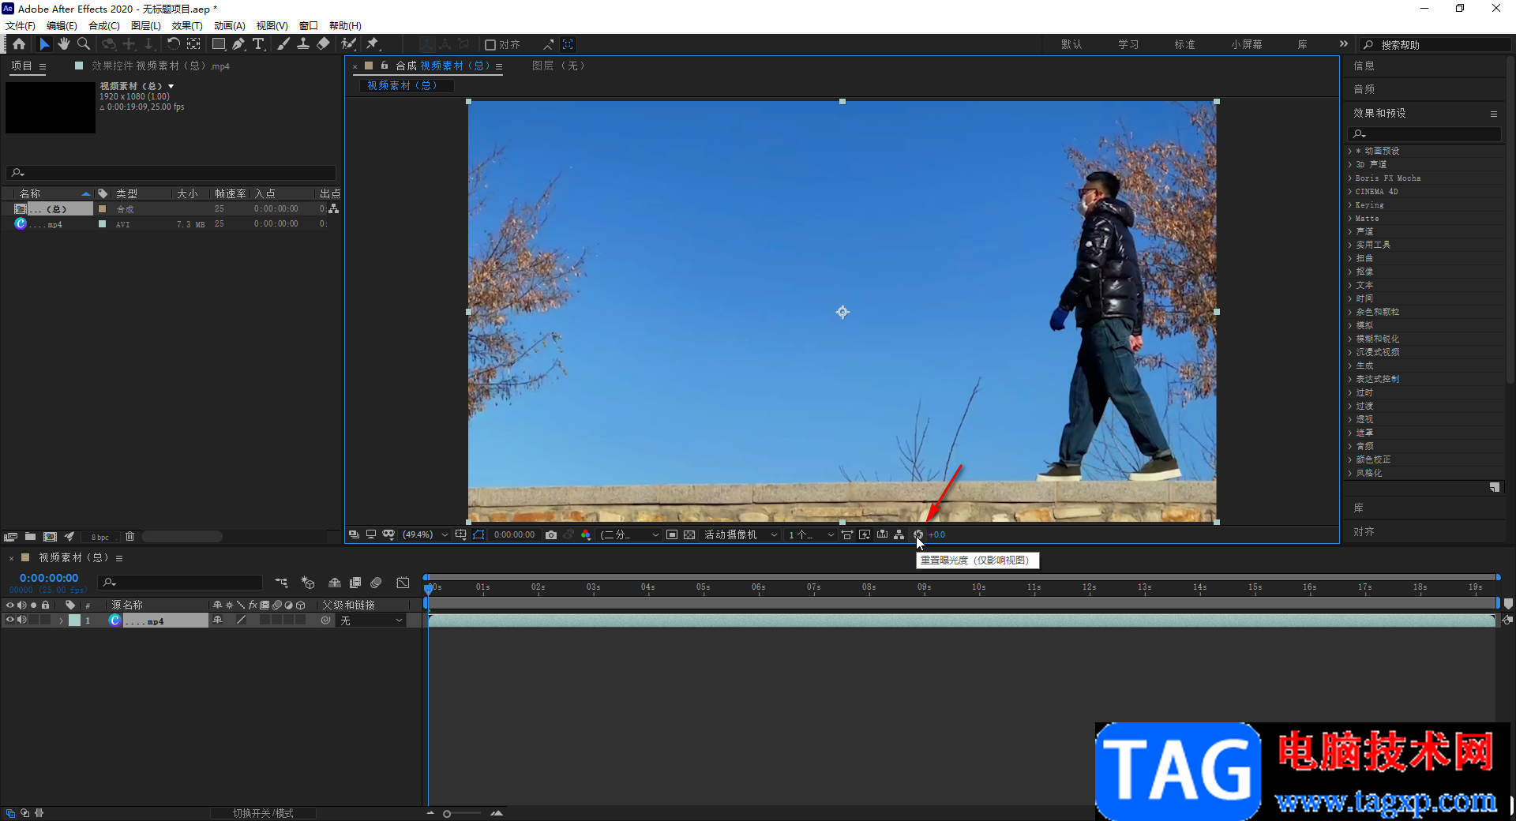Switch to the 小屏幕 workspace
Screen dimensions: 1516x821
(1246, 44)
